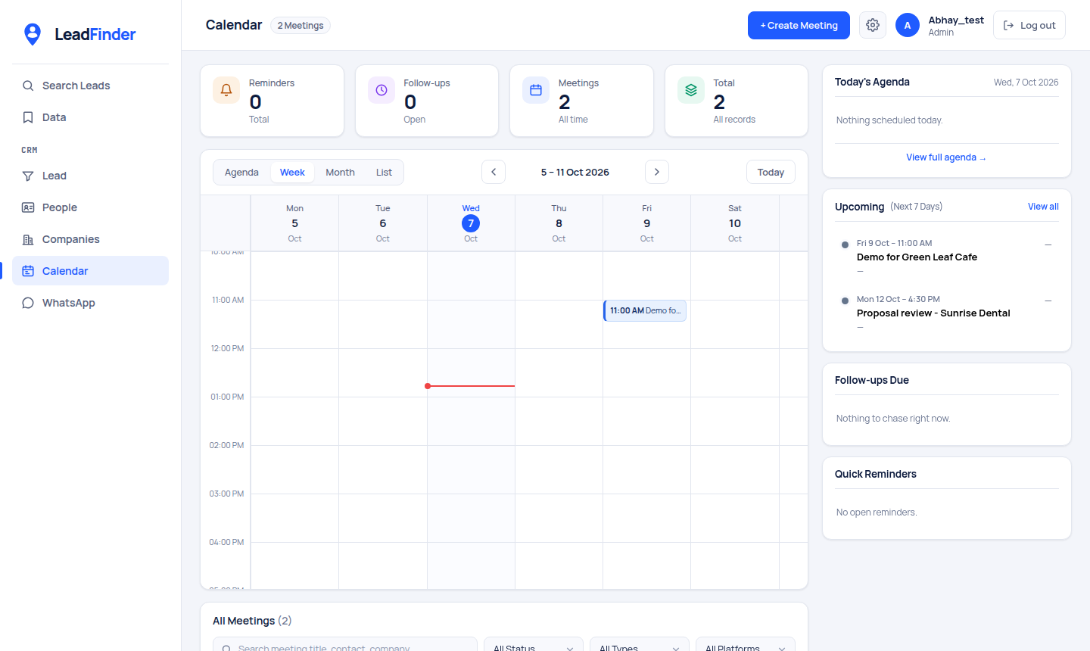Open All Types filter dropdown
Viewport: 1090px width, 651px height.
point(640,648)
